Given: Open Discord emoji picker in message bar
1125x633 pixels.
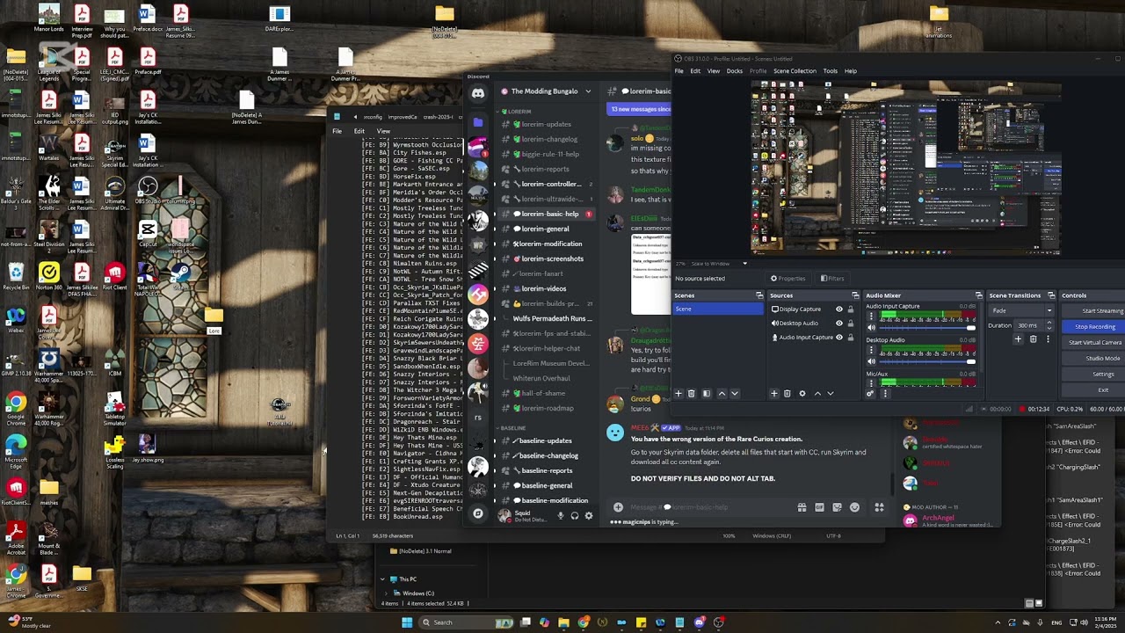Looking at the screenshot, I should click(854, 507).
